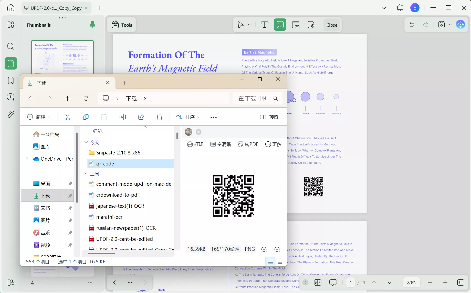Collapse the 今天 file group
The height and width of the screenshot is (293, 471).
click(x=86, y=142)
